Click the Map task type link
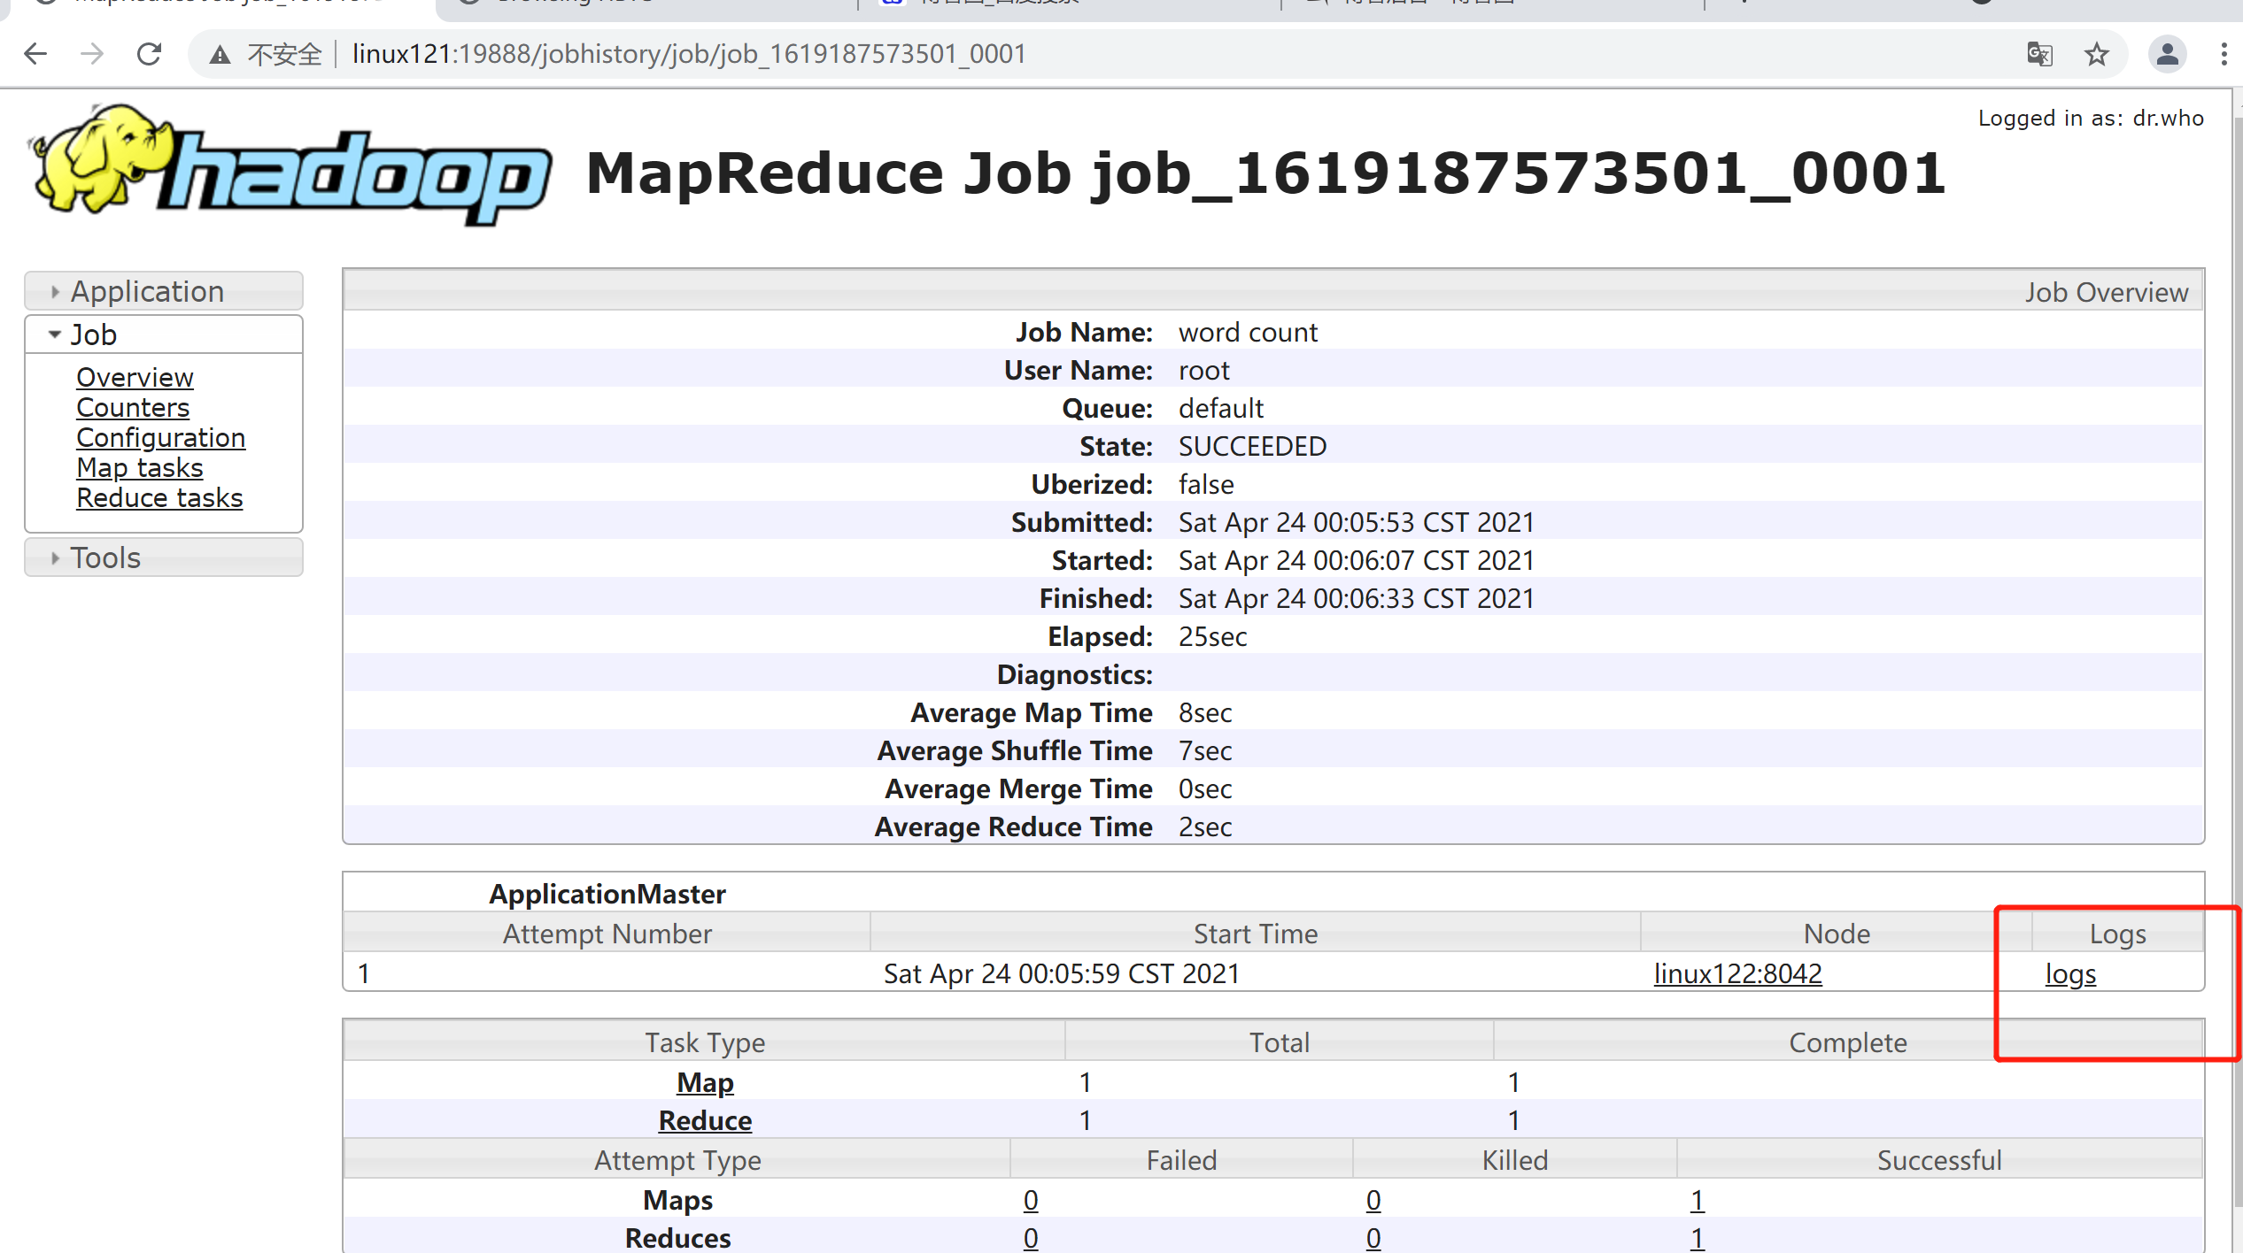Screen dimensions: 2243x1253 point(705,1082)
